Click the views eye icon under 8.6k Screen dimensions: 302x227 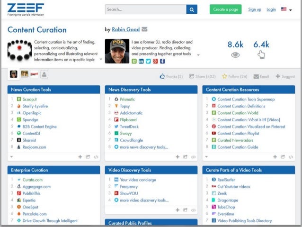point(235,55)
